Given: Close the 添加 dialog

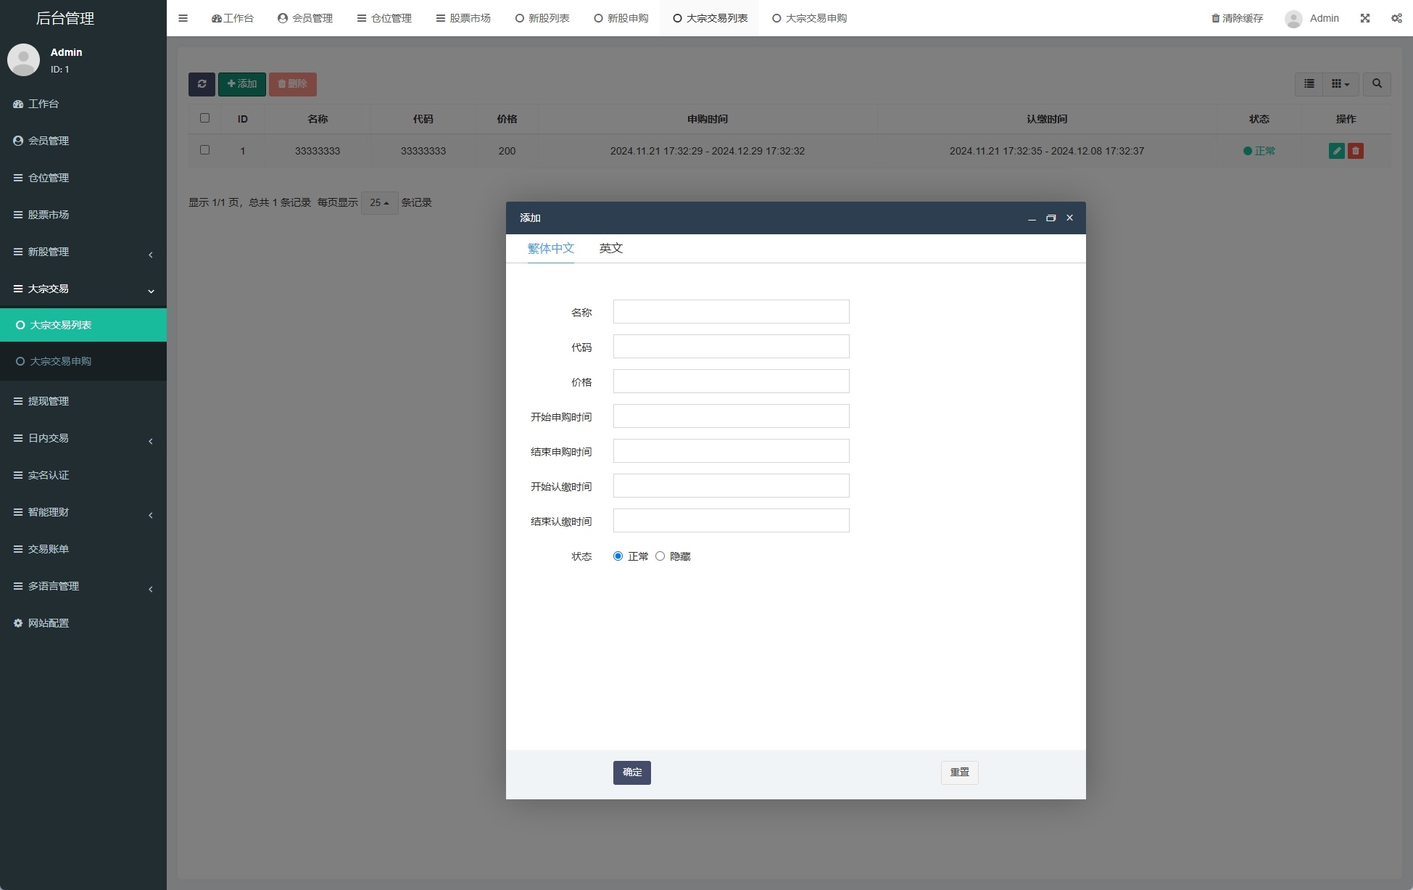Looking at the screenshot, I should point(1069,218).
